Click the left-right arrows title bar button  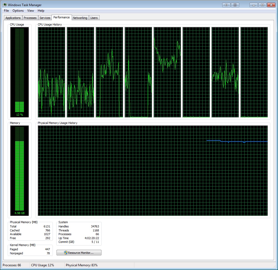pos(226,5)
